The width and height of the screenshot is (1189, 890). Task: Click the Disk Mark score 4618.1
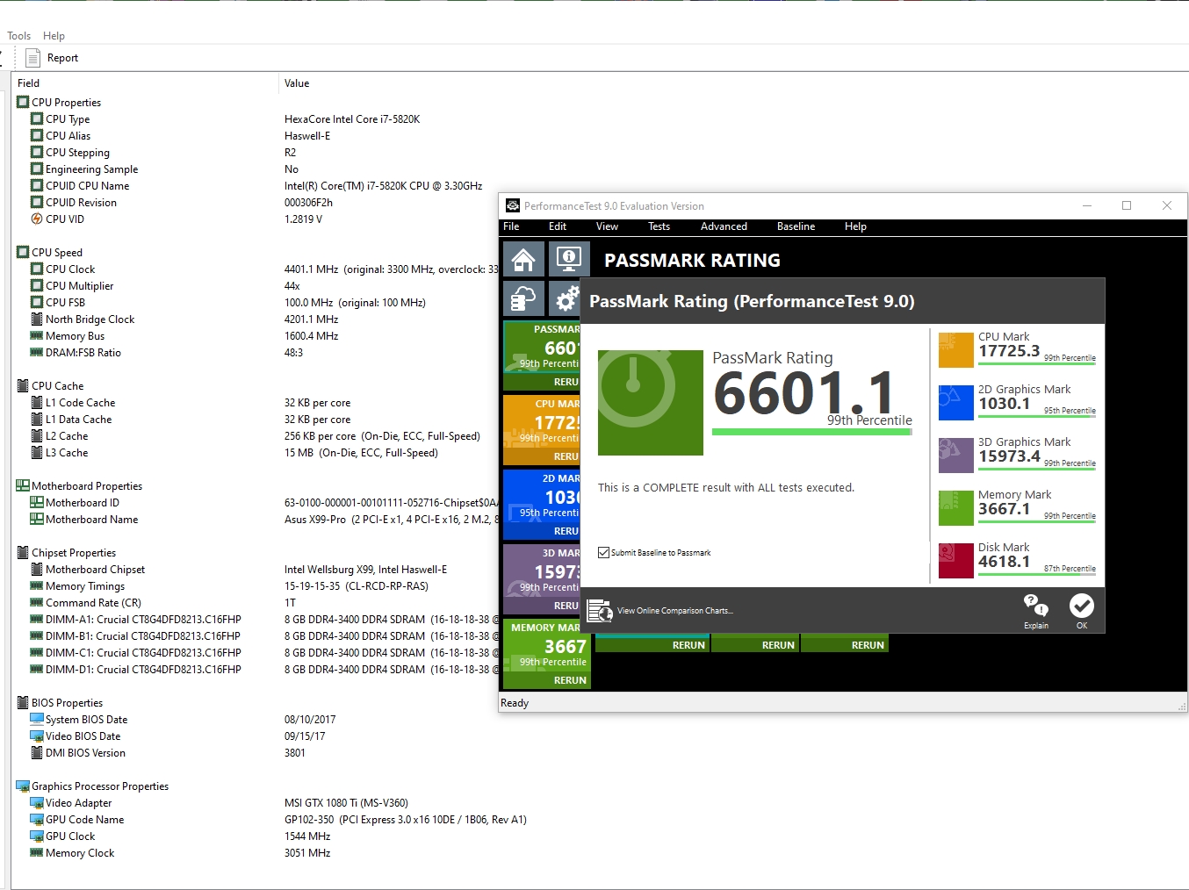coord(1004,562)
